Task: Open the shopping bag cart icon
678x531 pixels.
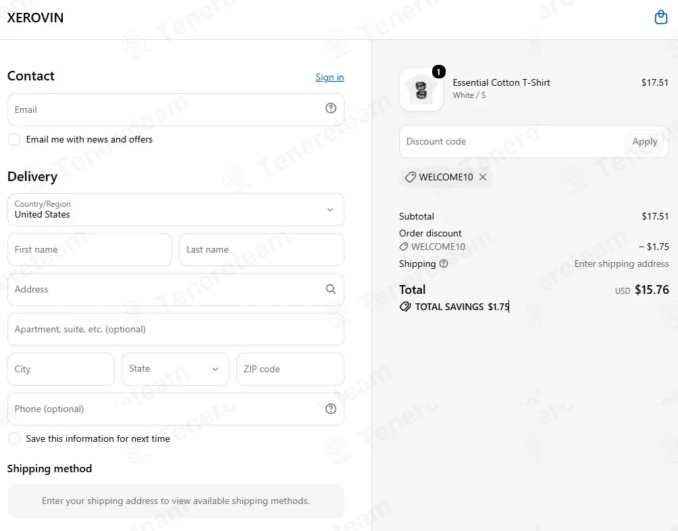Action: tap(660, 18)
